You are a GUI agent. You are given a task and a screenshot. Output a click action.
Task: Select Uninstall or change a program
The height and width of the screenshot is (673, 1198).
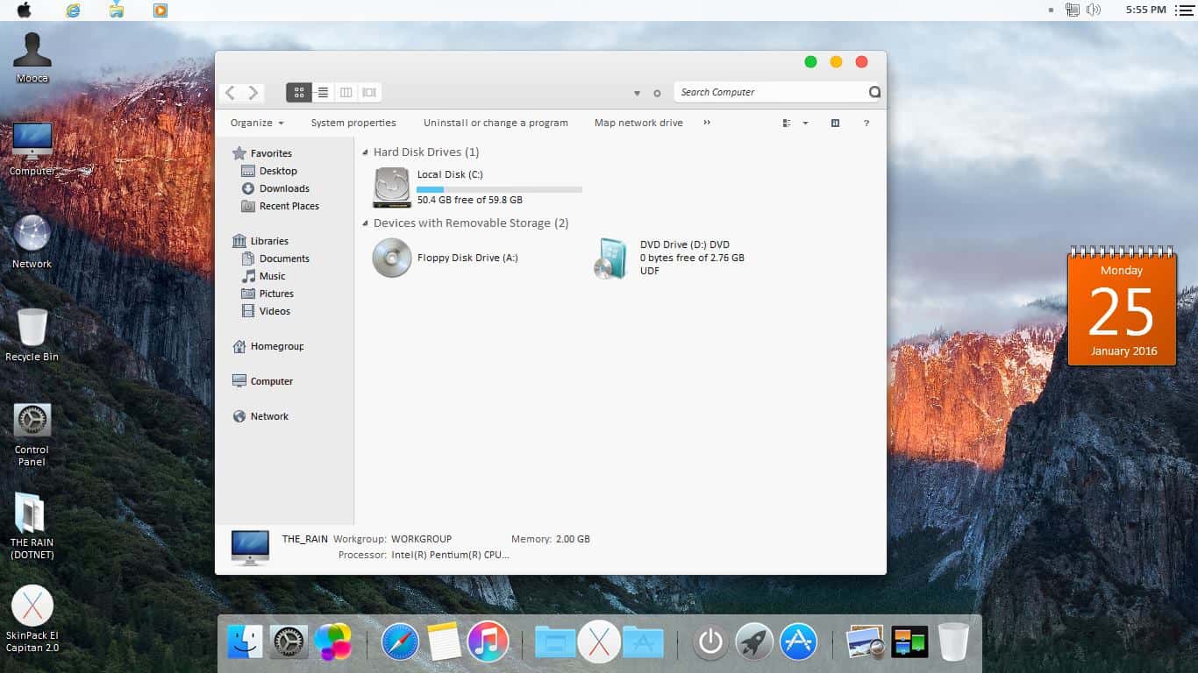pyautogui.click(x=496, y=123)
